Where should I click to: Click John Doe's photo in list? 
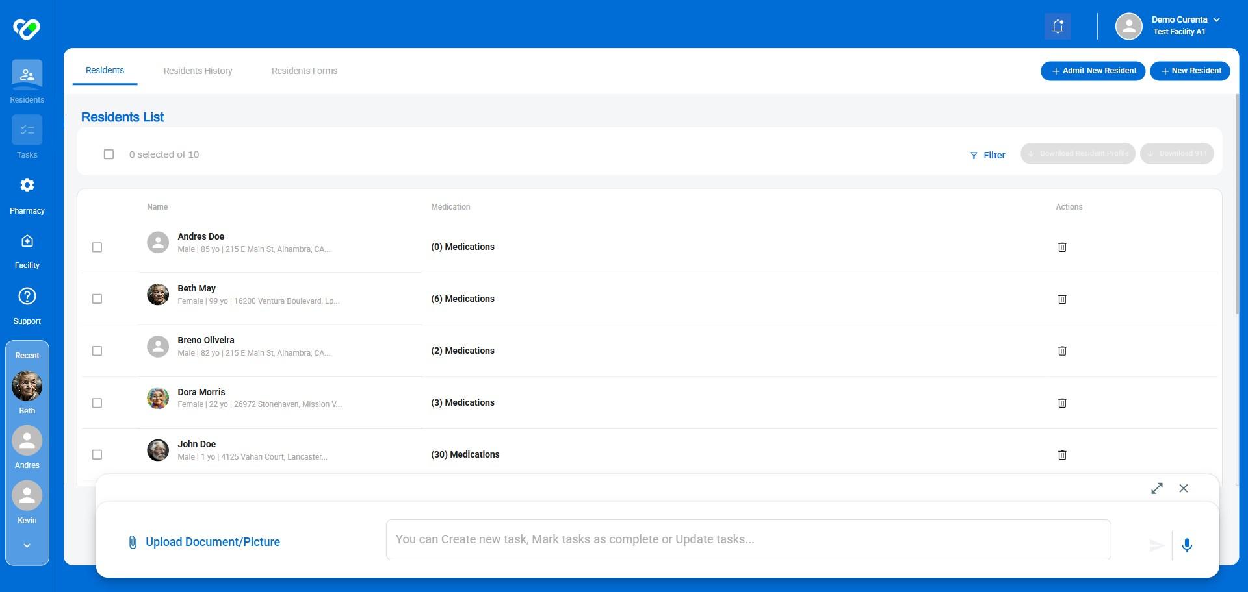tap(158, 450)
